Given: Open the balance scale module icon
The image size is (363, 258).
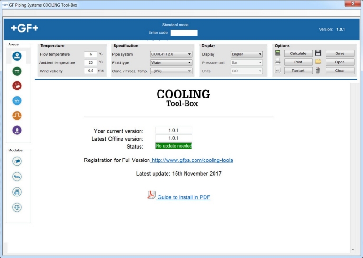Looking at the screenshot, I should 17,207.
